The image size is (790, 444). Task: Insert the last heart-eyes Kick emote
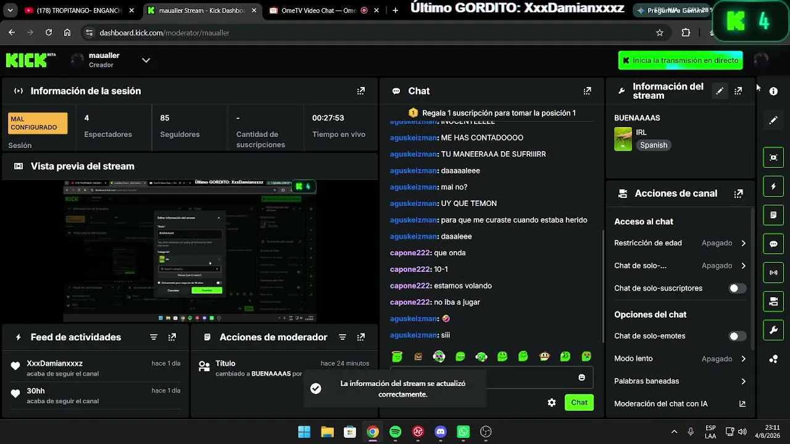tap(586, 356)
